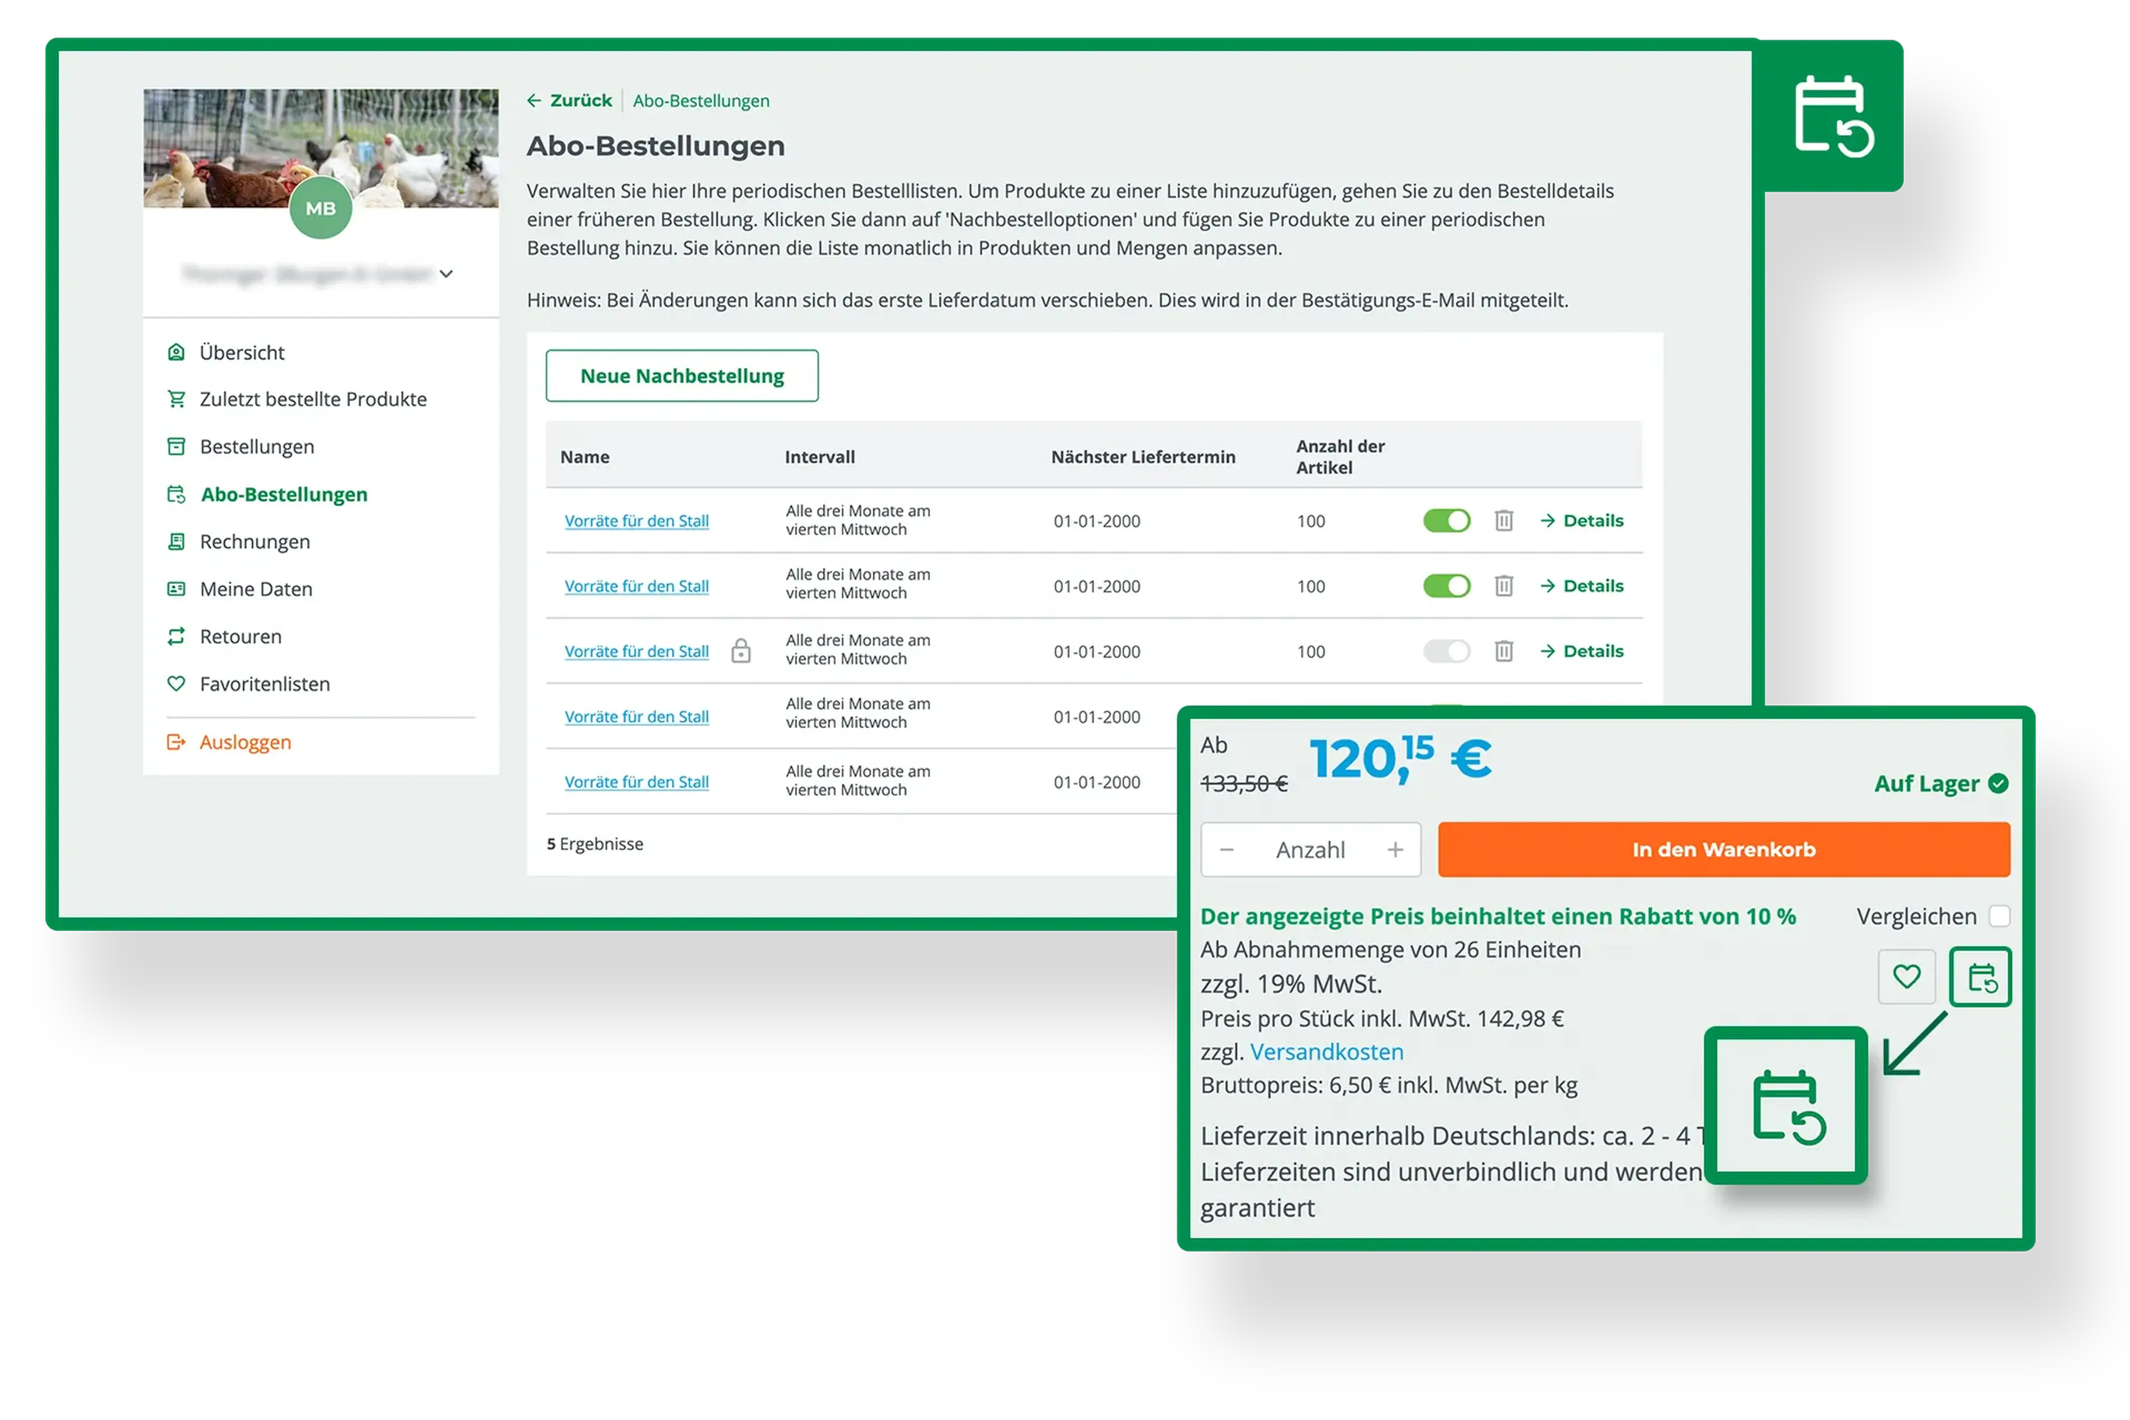
Task: Open Rechnungen in the sidebar menu
Action: (255, 541)
